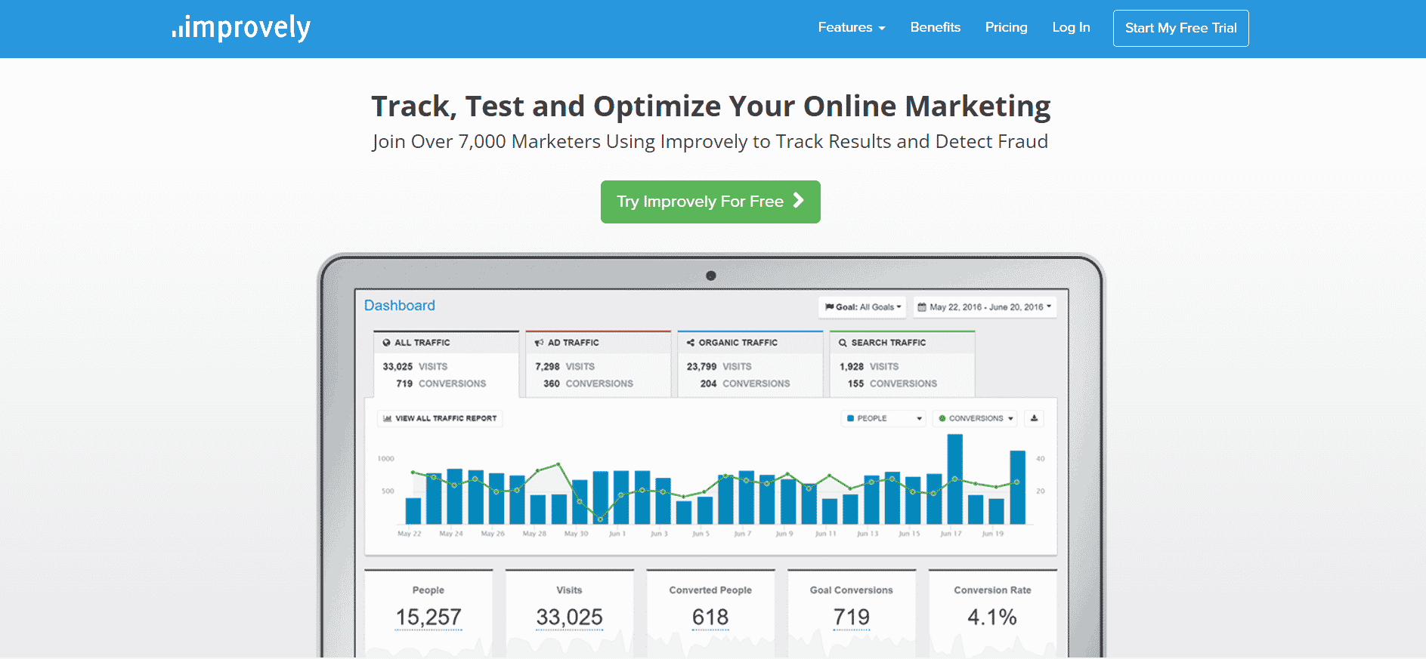Click the green Conversions color dot
Viewport: 1426px width, 659px height.
pos(942,418)
